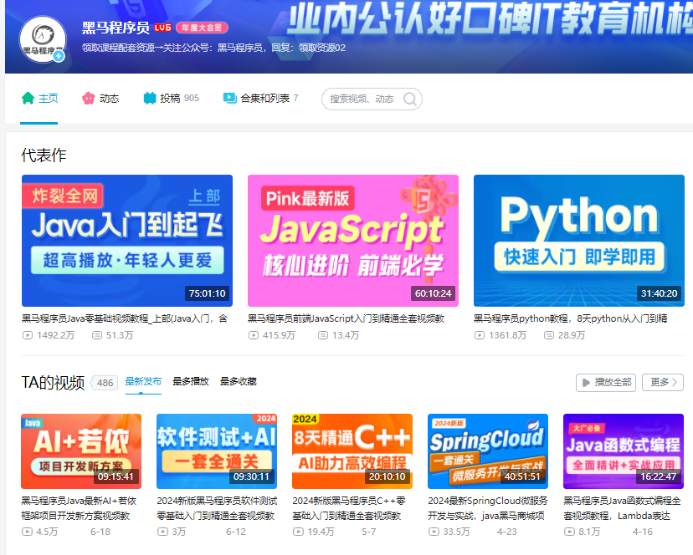Screen dimensions: 693x555
Task: Type in the 搜索视频、动态 search field
Action: click(362, 99)
